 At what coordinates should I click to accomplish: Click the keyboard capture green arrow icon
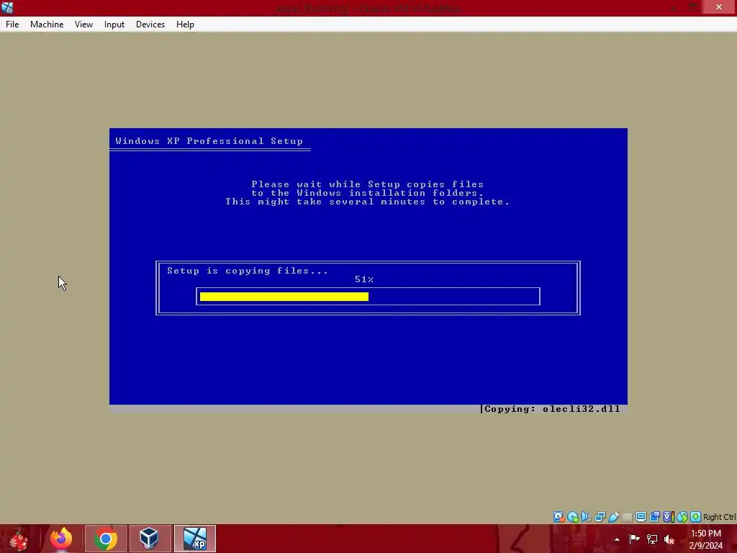coord(696,517)
